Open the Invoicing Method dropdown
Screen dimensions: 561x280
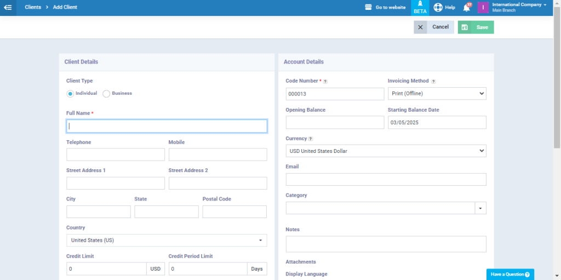[x=437, y=94]
